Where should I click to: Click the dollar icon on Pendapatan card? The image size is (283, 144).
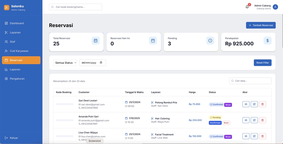point(267,41)
